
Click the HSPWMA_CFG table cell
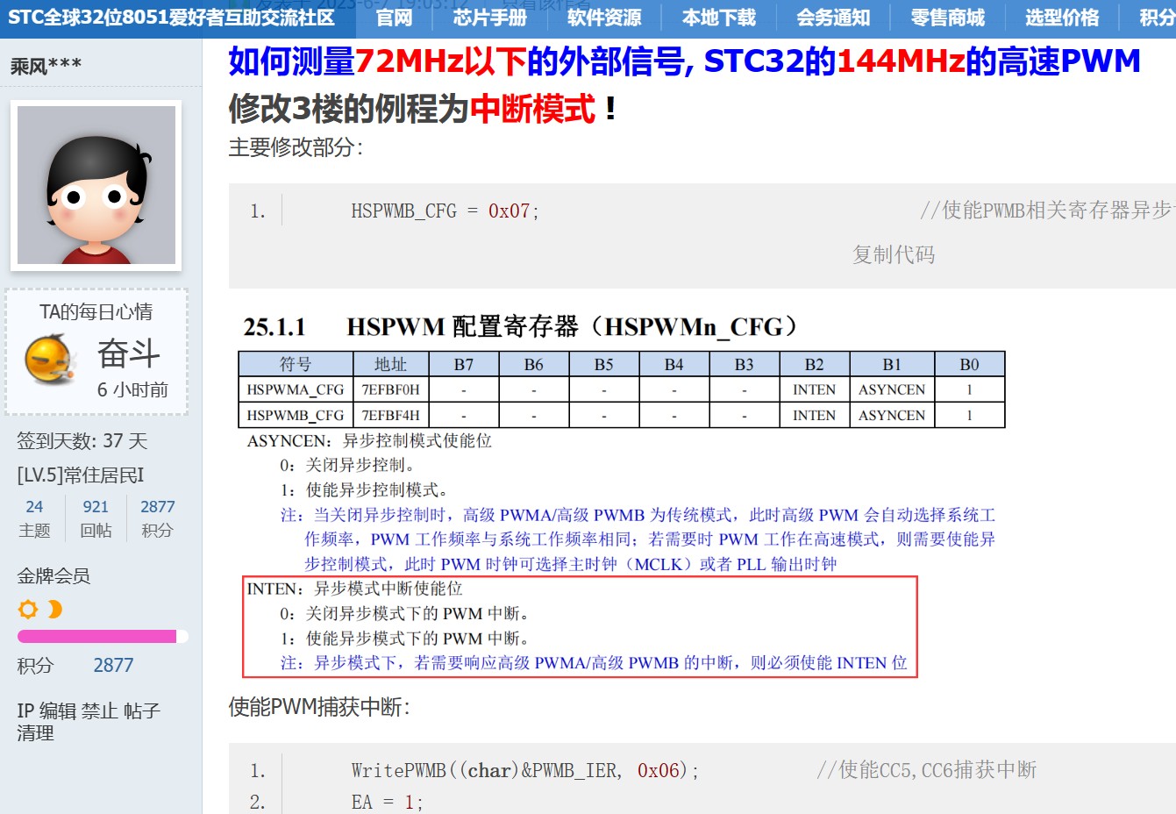(296, 389)
